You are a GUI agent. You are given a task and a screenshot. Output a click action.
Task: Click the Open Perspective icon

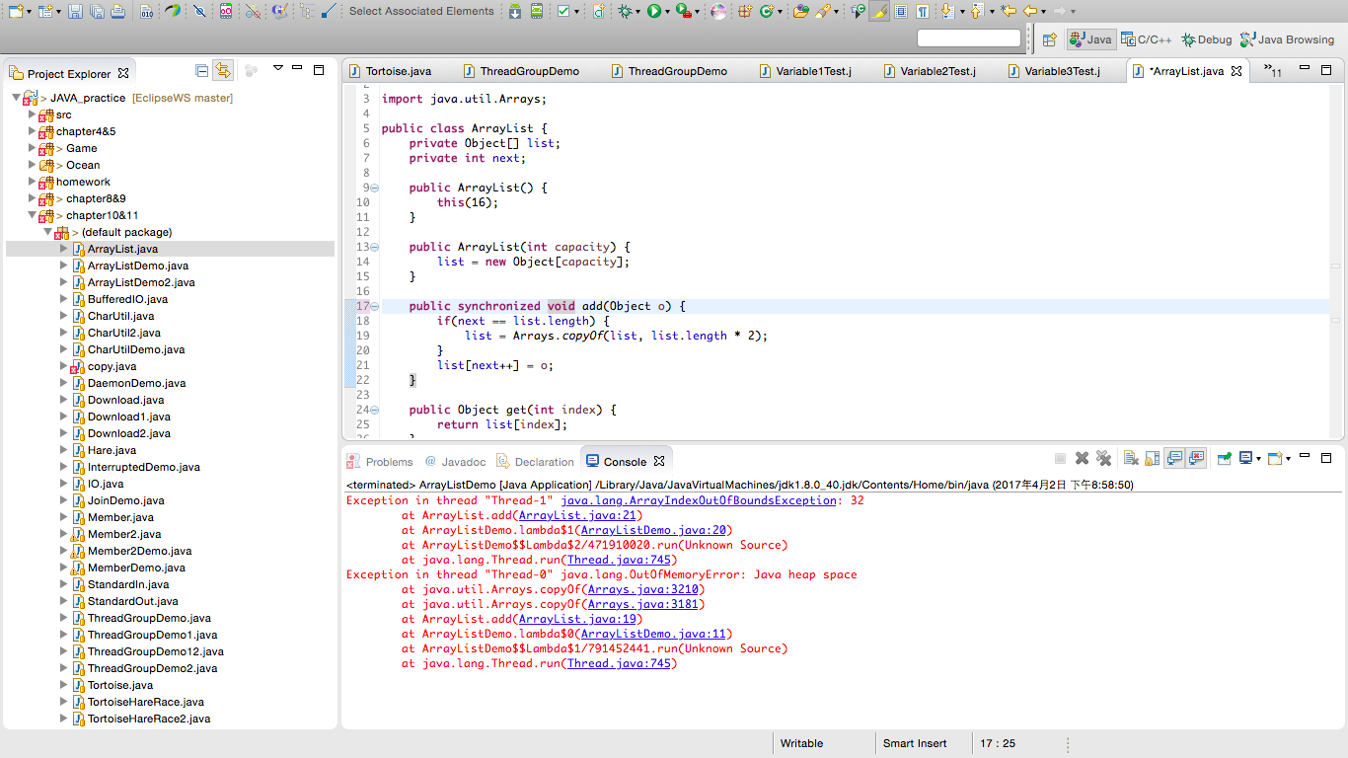pos(1050,39)
